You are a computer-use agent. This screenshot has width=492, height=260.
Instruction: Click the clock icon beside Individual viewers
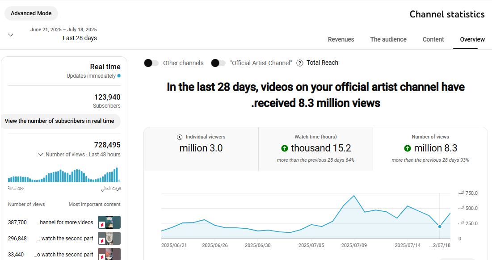pyautogui.click(x=180, y=137)
